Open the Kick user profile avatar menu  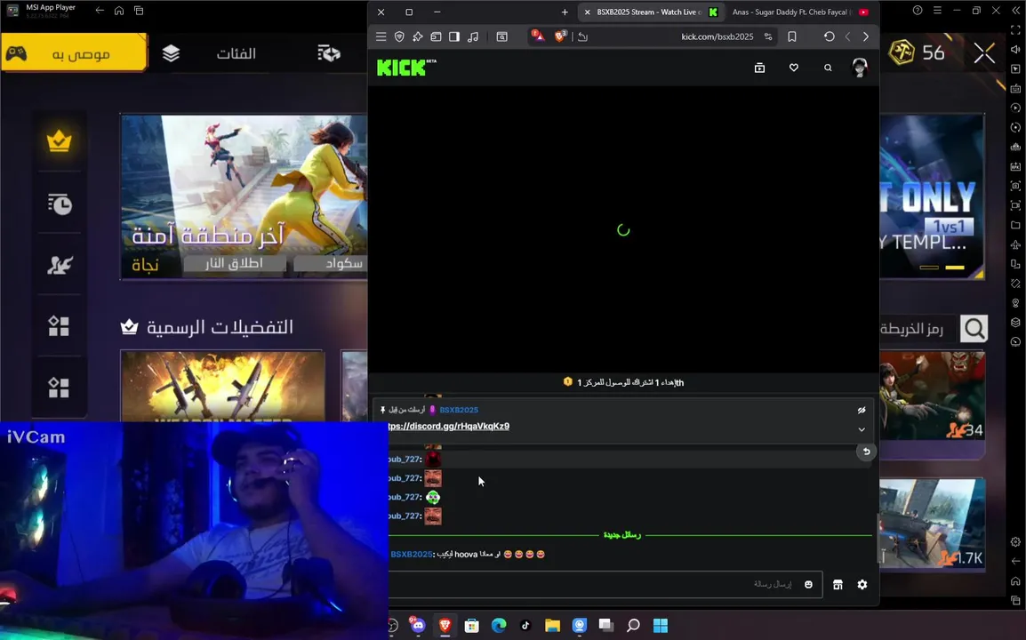click(x=860, y=68)
